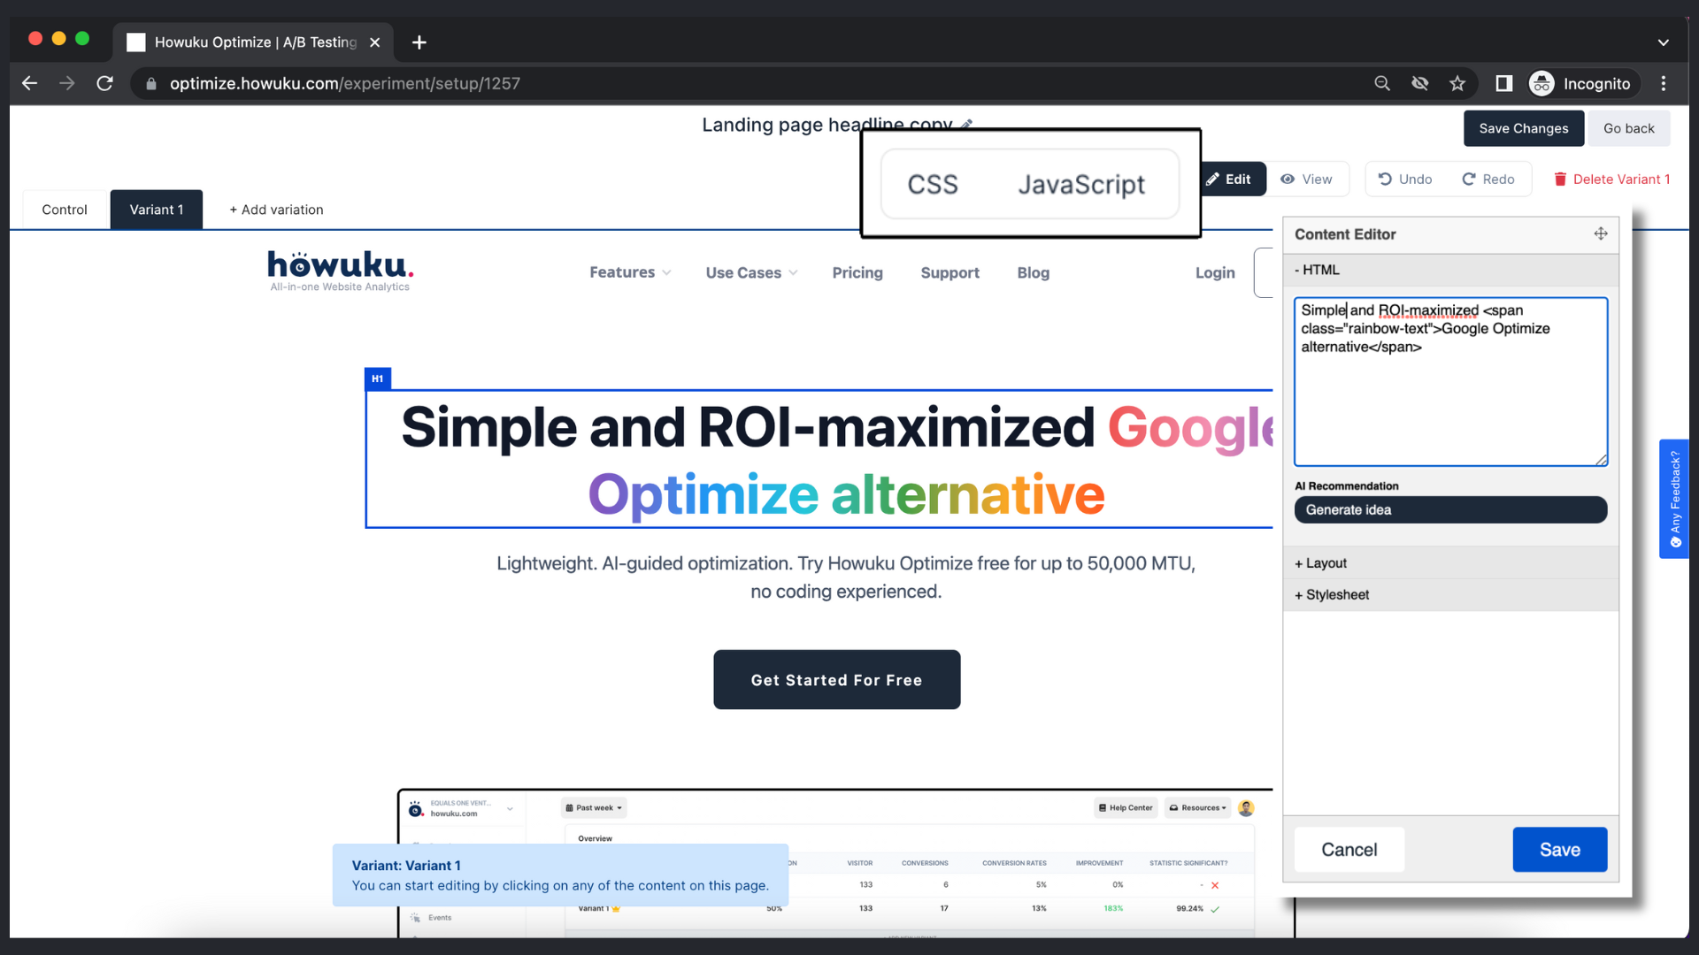The height and width of the screenshot is (955, 1699).
Task: Redo the last change
Action: [x=1488, y=179]
